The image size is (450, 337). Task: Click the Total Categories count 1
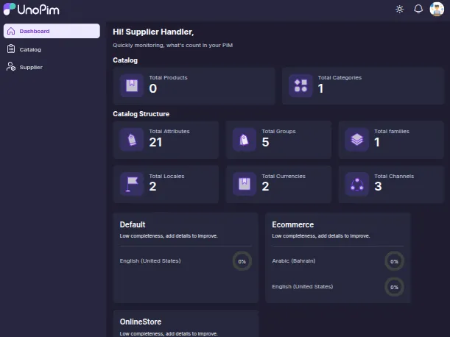pos(320,88)
